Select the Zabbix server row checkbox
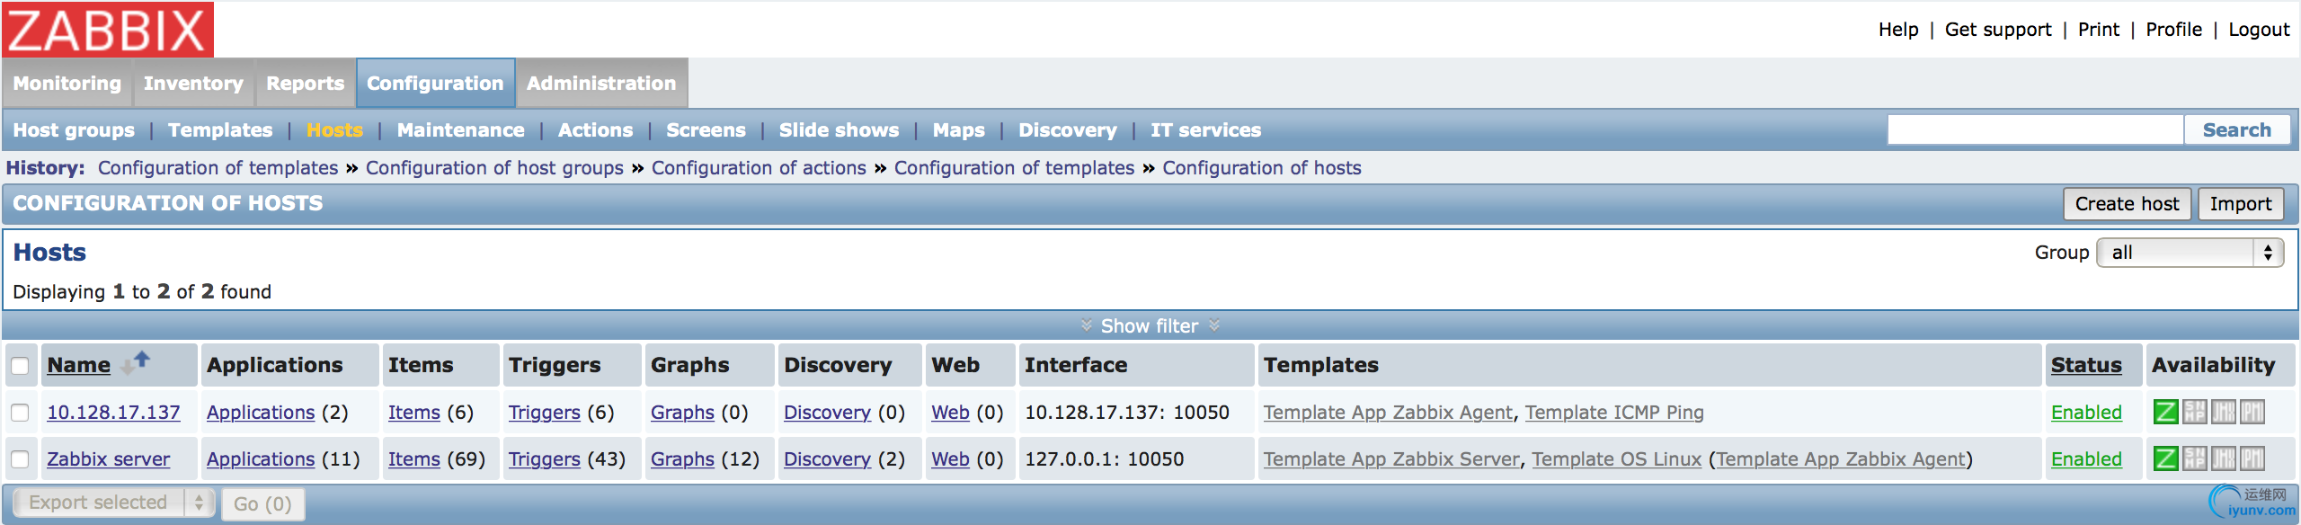The image size is (2301, 525). pyautogui.click(x=20, y=458)
